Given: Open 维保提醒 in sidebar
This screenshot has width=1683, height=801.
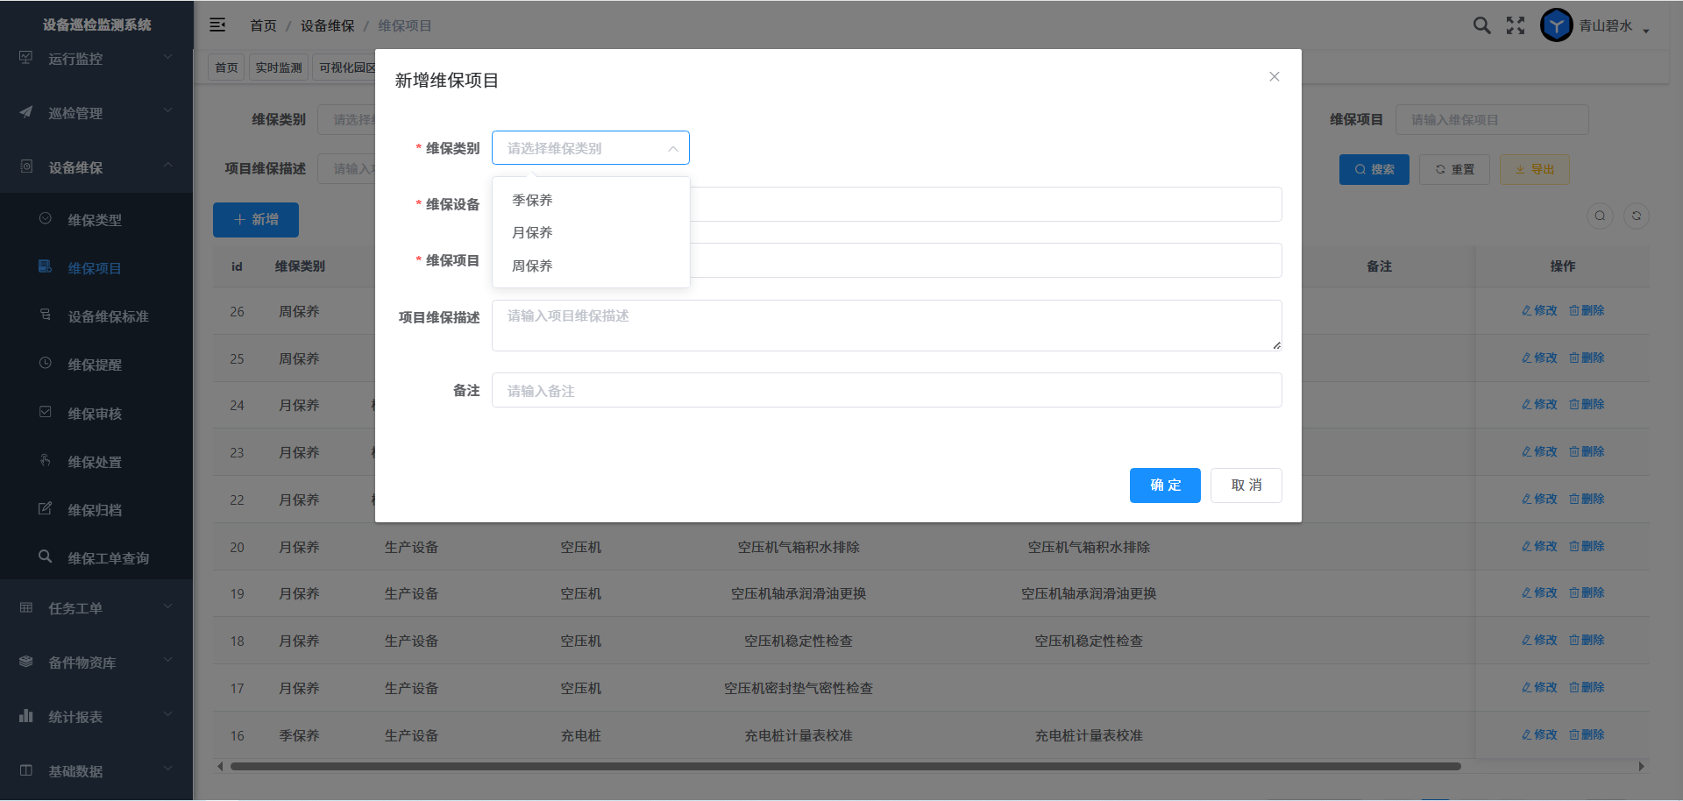Looking at the screenshot, I should (95, 365).
